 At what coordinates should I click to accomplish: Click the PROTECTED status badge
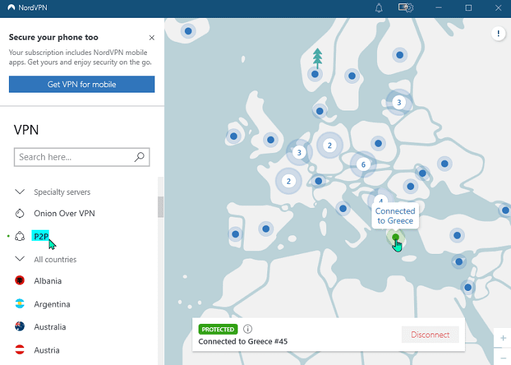[218, 329]
